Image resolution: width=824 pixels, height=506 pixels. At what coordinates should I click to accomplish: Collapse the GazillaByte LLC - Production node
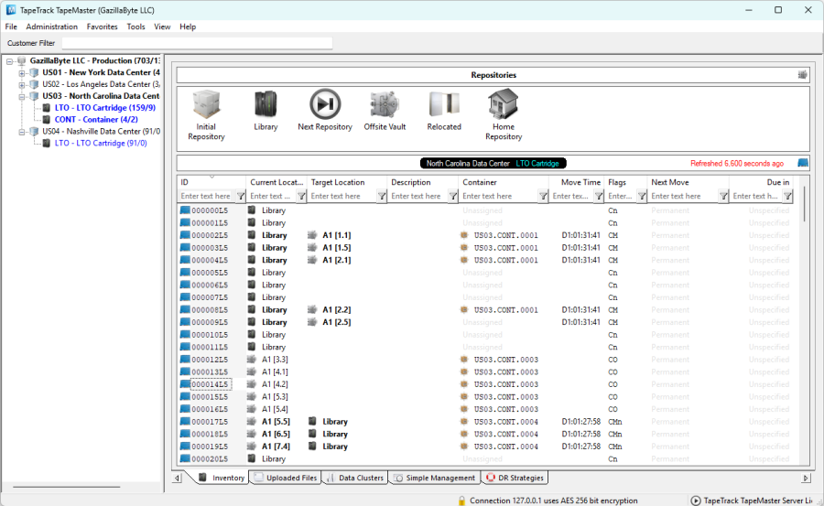tap(9, 61)
